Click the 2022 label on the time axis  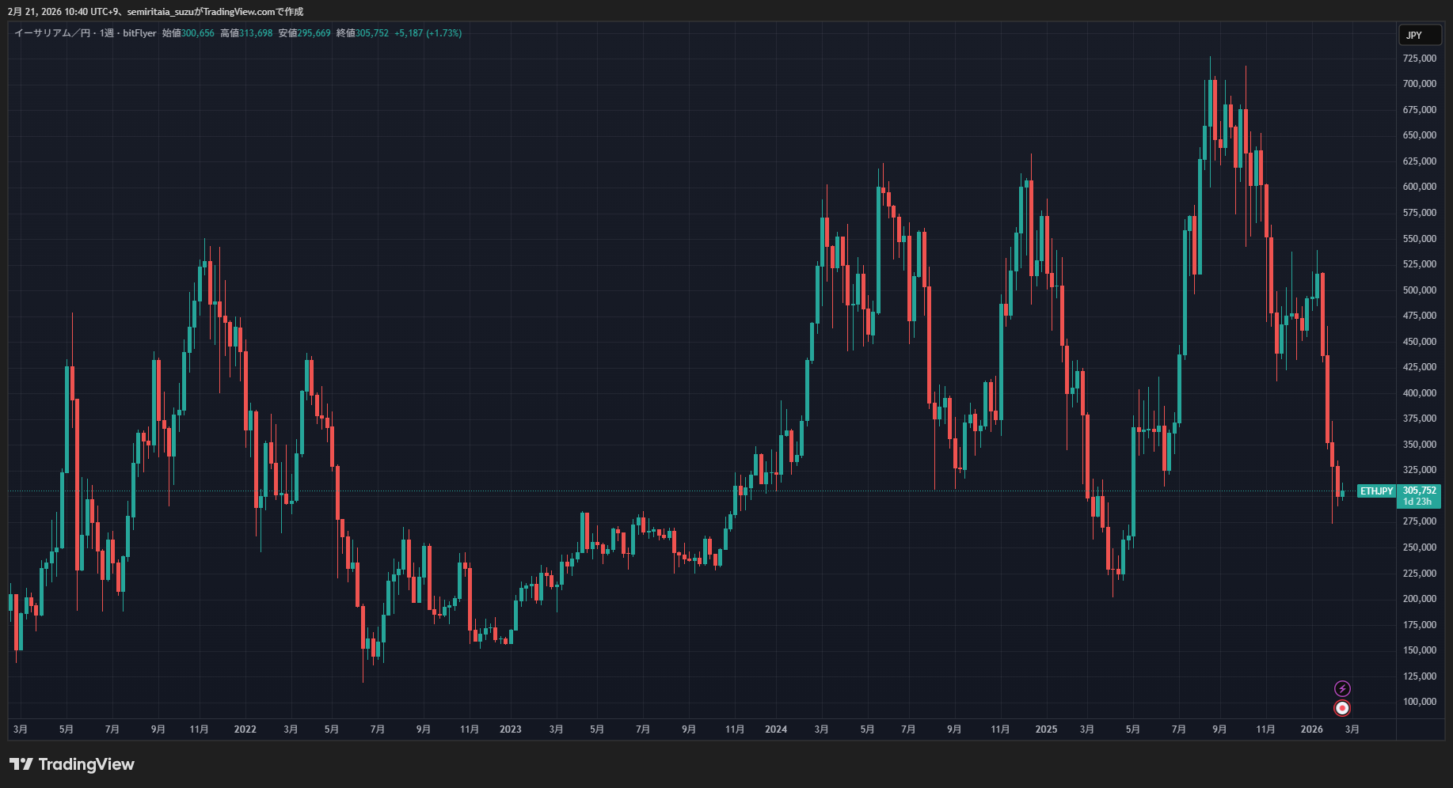(x=245, y=729)
